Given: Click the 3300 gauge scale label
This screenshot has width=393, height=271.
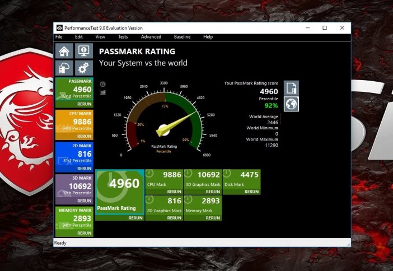Looking at the screenshot, I should [164, 83].
